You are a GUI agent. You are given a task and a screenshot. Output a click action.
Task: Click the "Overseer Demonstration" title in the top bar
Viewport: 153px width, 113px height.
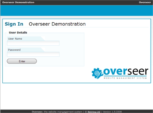point(18,2)
